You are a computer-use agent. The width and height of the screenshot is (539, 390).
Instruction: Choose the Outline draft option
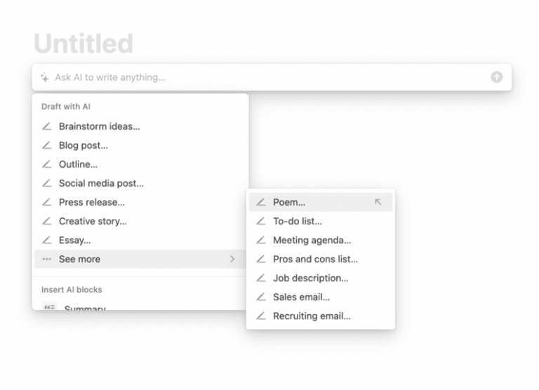tap(78, 164)
